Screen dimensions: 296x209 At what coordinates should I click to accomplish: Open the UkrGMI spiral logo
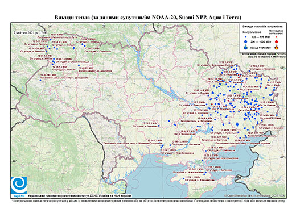[19, 185]
